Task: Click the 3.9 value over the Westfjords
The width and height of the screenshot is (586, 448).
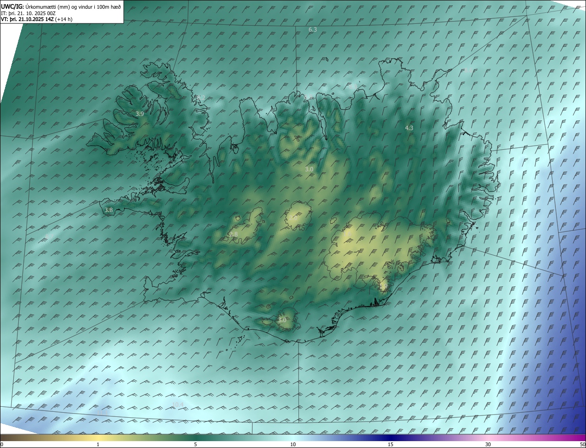Action: click(140, 114)
